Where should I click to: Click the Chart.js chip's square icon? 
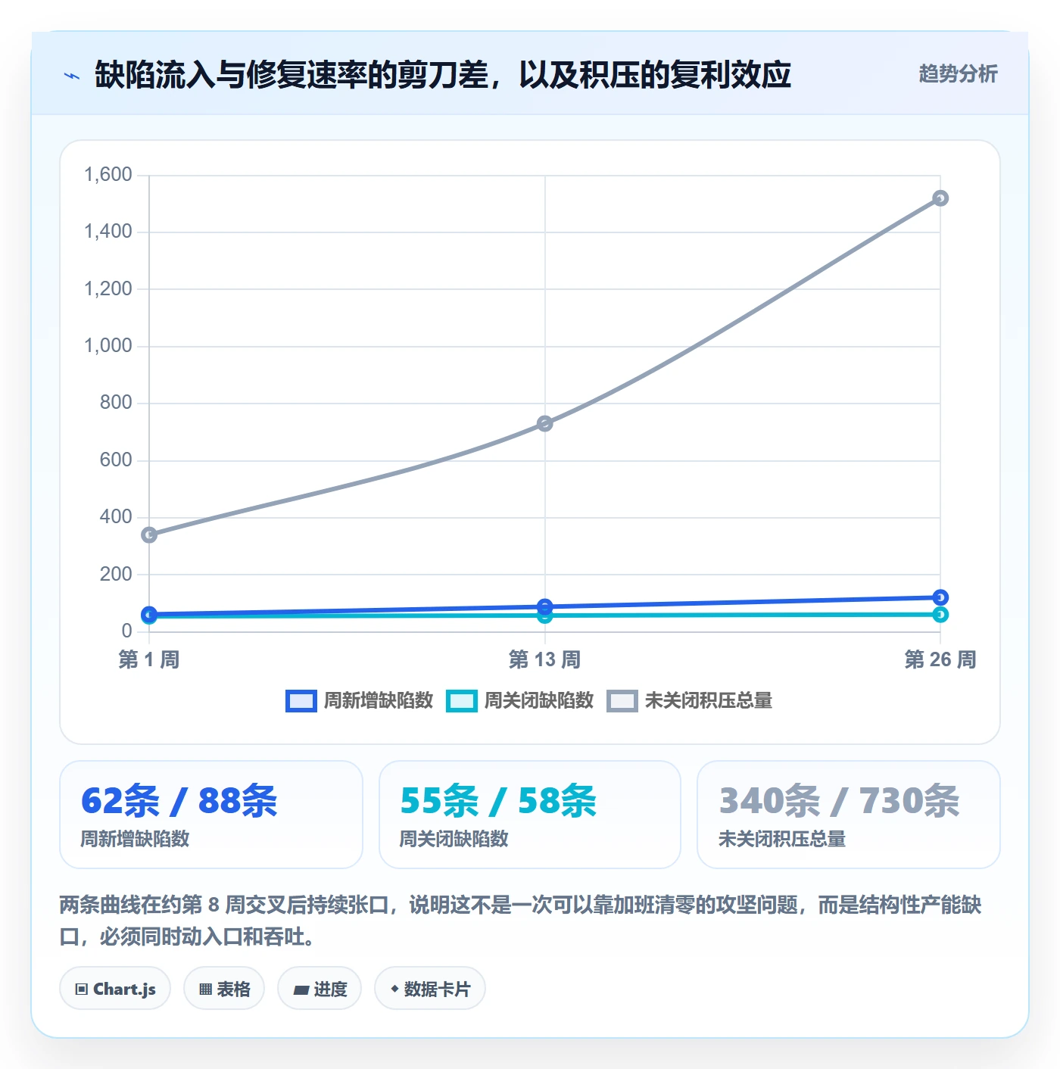(82, 989)
